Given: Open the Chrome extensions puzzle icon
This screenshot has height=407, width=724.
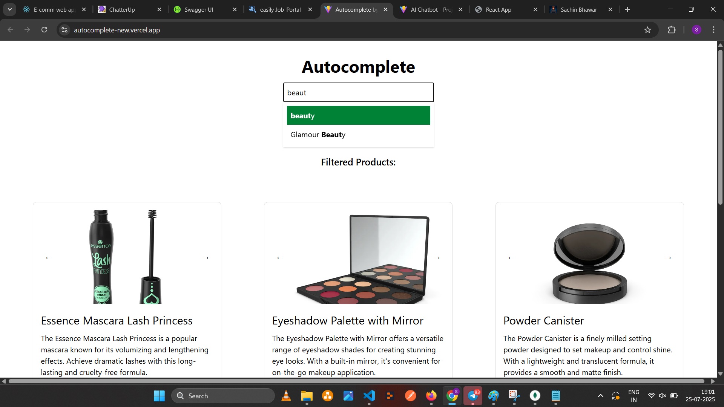Looking at the screenshot, I should pos(672,30).
